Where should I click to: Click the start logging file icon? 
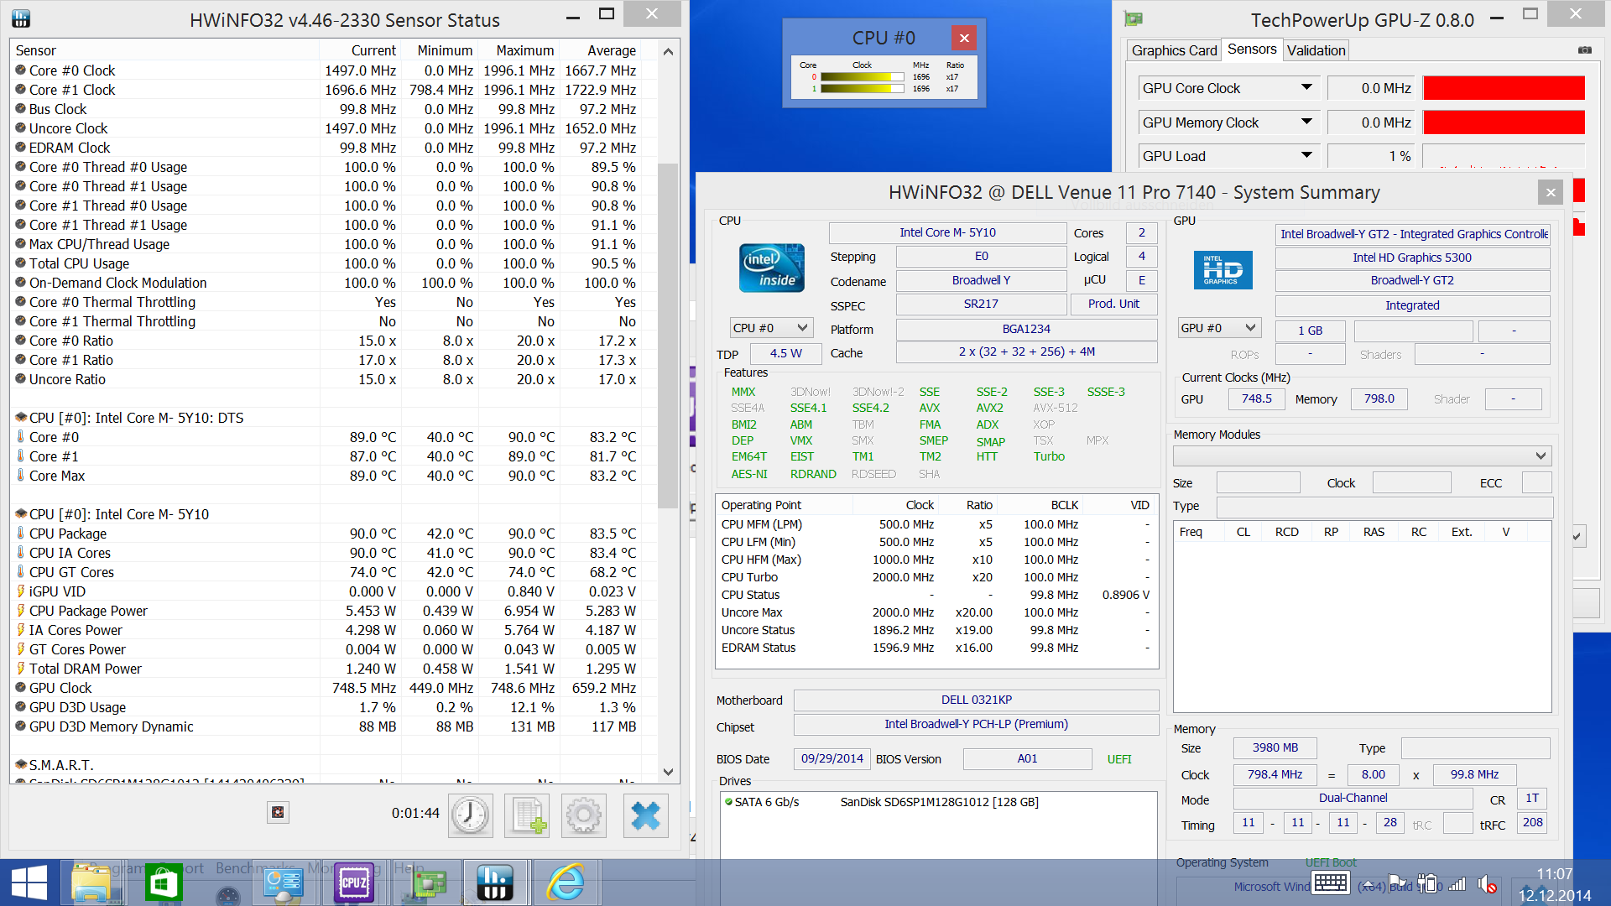pyautogui.click(x=527, y=815)
